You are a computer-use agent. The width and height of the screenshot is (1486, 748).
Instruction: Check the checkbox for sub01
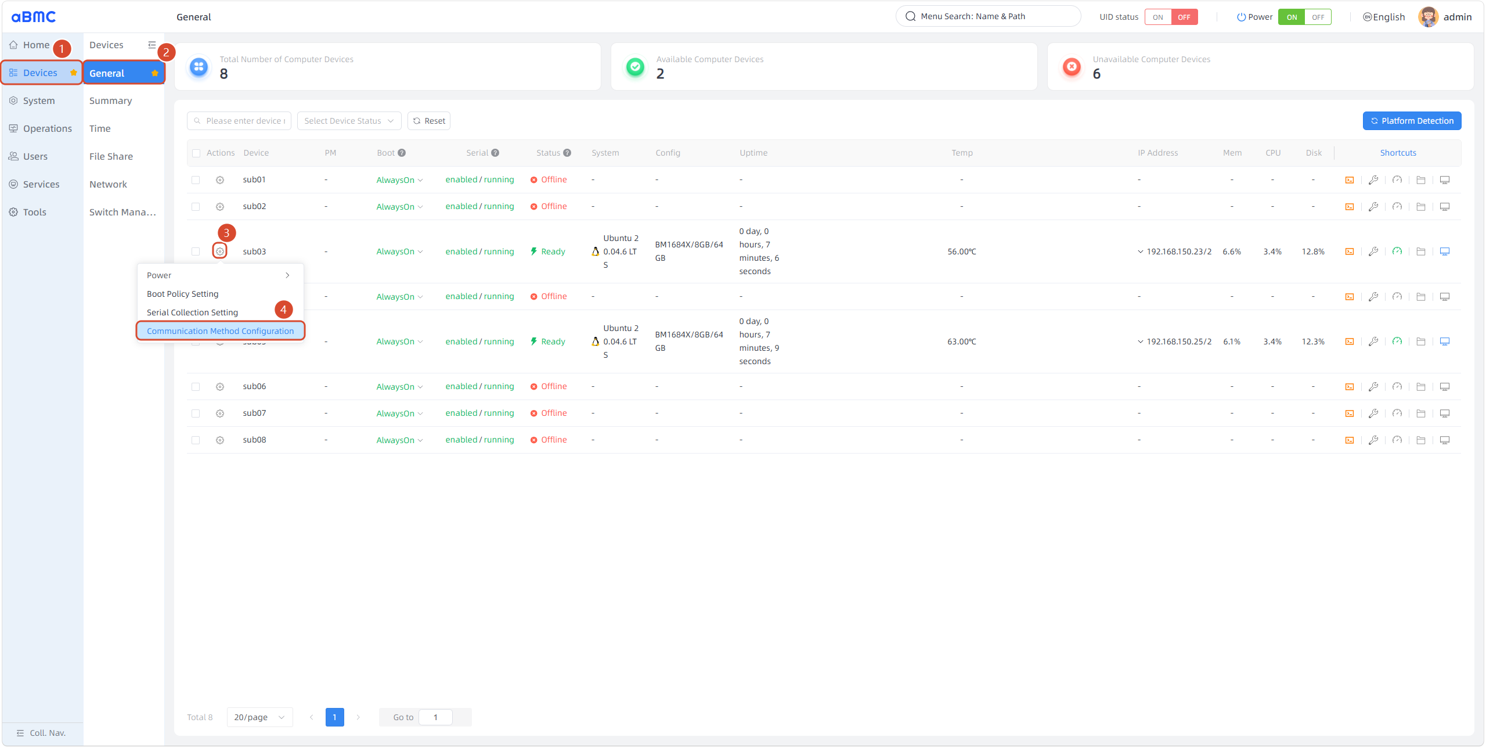(x=196, y=180)
